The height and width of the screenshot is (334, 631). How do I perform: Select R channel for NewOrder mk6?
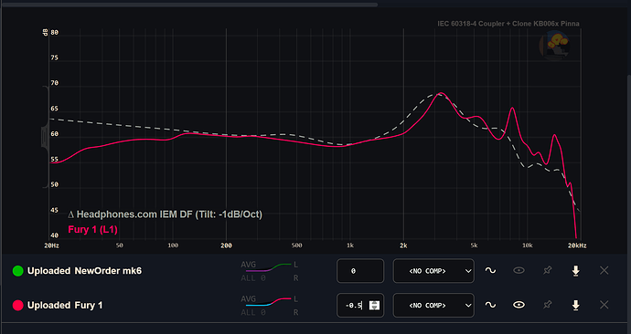click(x=295, y=277)
